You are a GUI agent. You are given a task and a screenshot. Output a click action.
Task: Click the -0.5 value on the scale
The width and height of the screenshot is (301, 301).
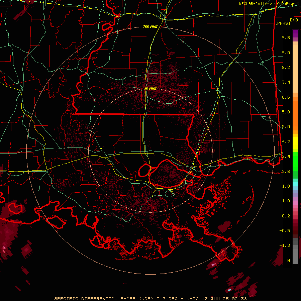click(x=285, y=231)
